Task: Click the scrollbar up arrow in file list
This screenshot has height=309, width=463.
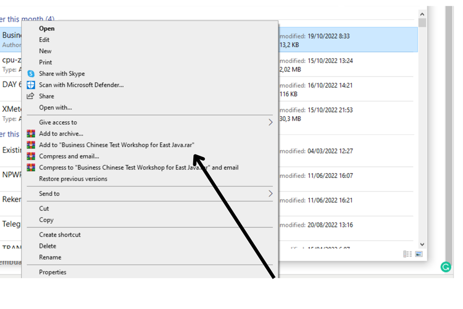Action: (422, 13)
